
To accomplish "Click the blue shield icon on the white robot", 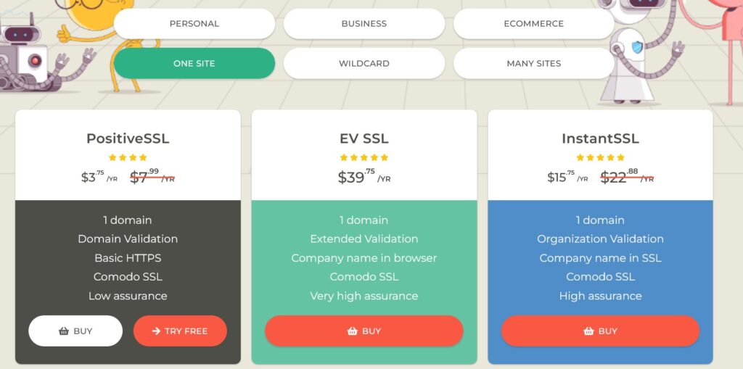I will click(x=637, y=47).
